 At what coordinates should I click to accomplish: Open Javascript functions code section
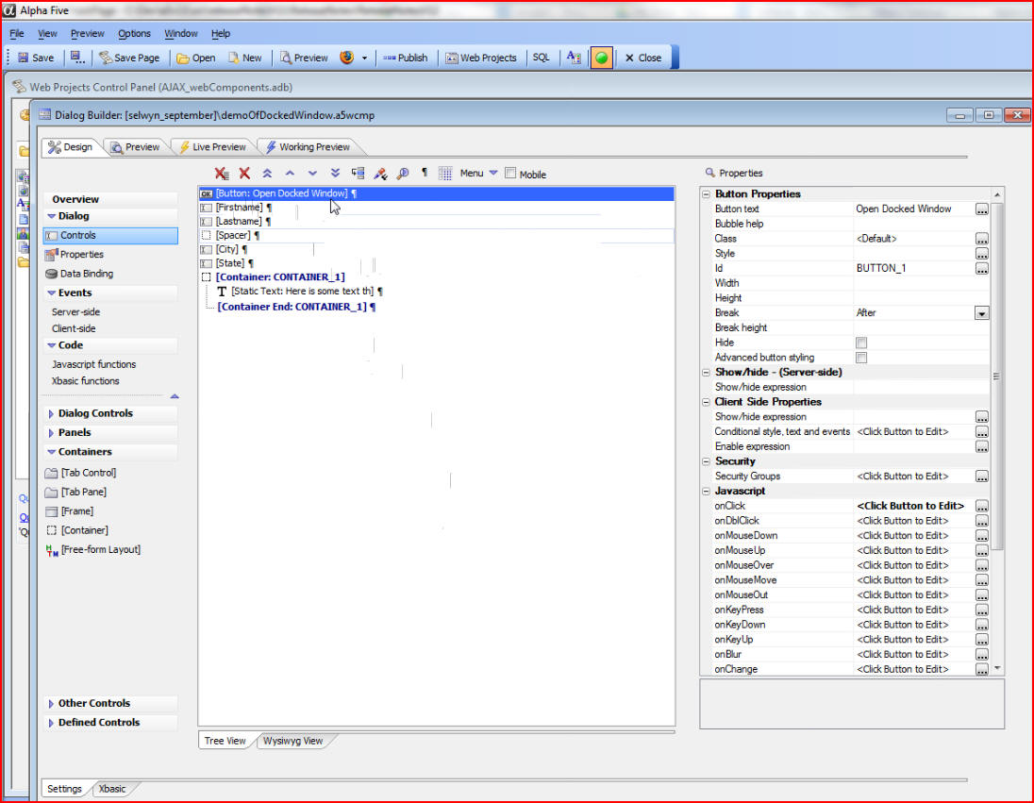click(x=94, y=364)
